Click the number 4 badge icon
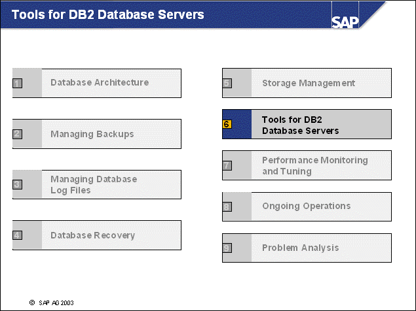The height and width of the screenshot is (311, 416). (x=17, y=235)
